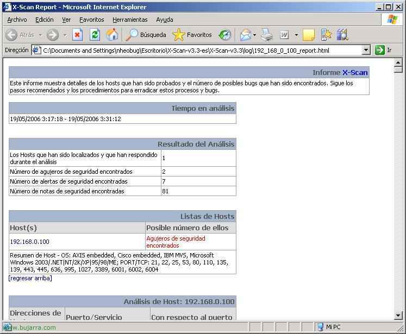Click 'Número de agujeros de seguridad encontrados' row
The image size is (406, 334).
(122, 172)
